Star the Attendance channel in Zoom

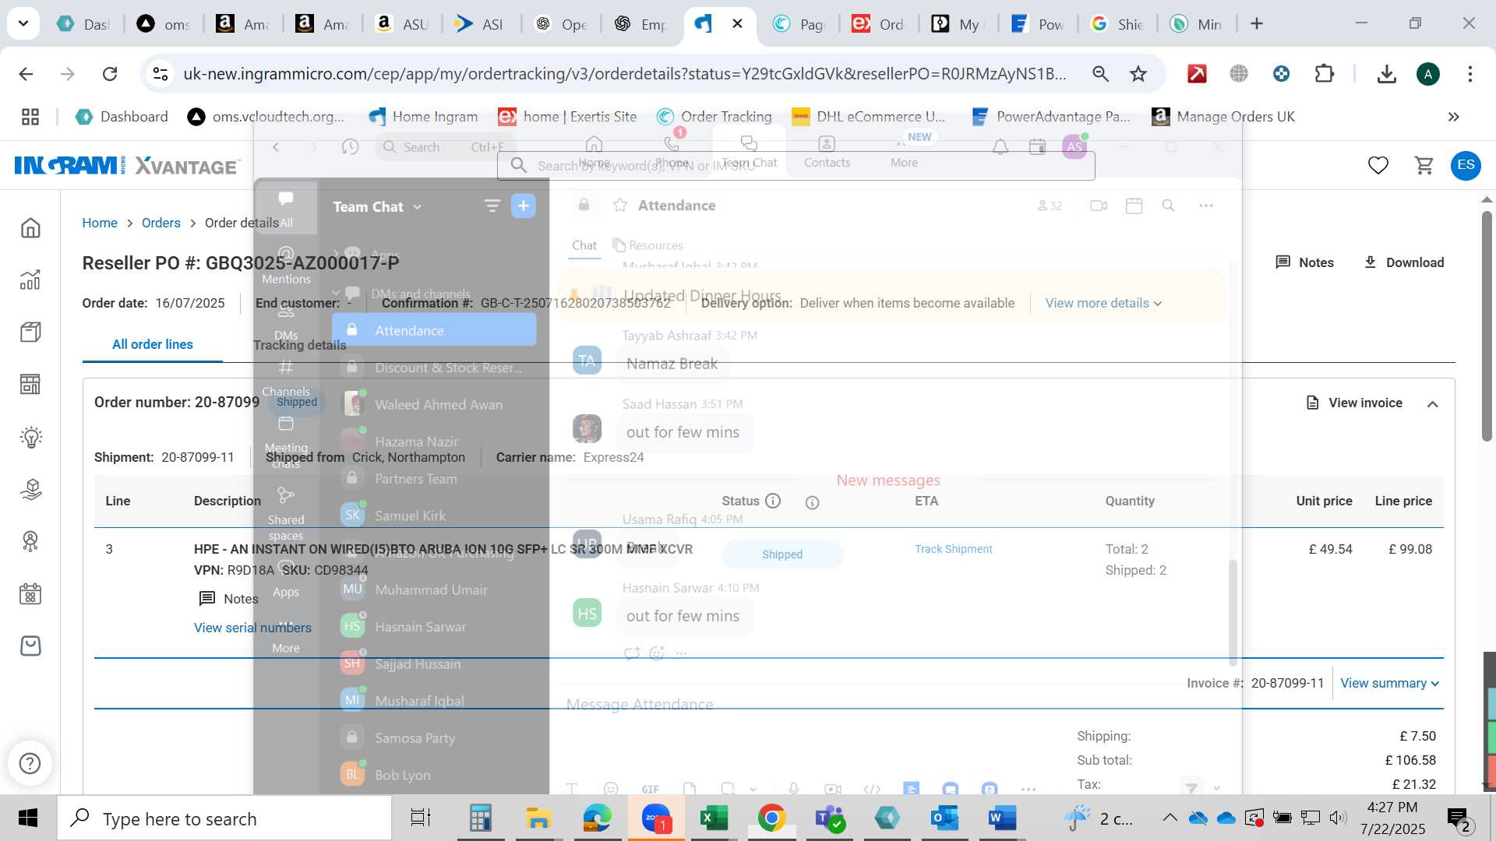click(620, 205)
